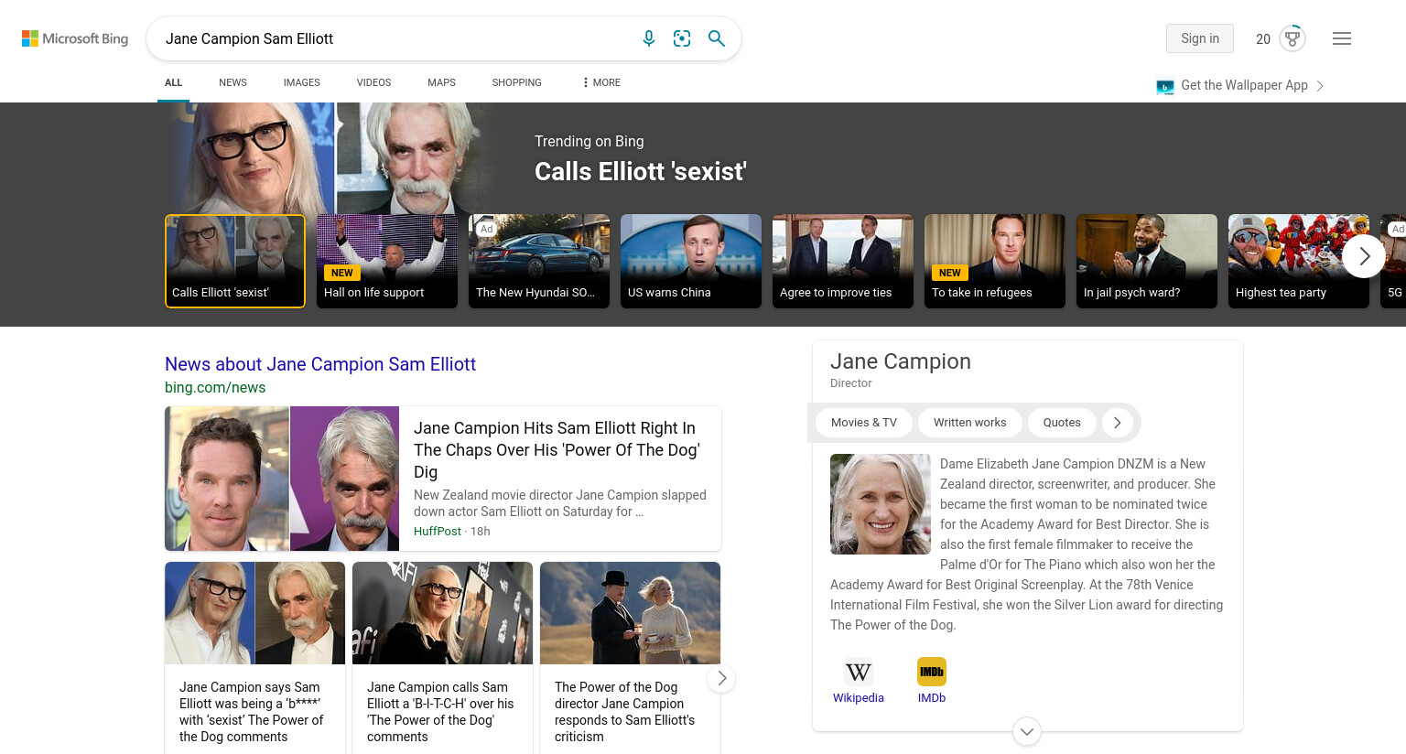Open HuffPost article about Power Of The Dog
1406x754 pixels.
click(557, 449)
